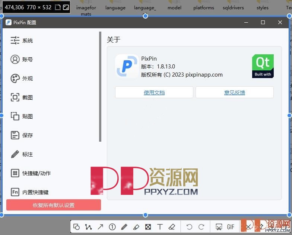Select the mosaic blur tool
The width and height of the screenshot is (292, 235).
tap(148, 227)
